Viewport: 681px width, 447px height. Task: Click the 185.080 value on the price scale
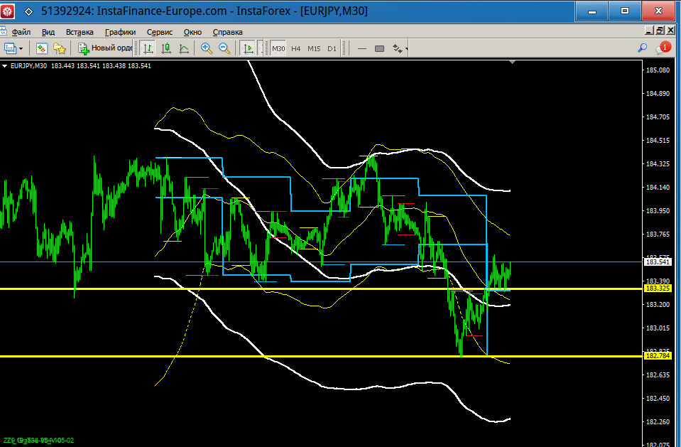point(658,70)
